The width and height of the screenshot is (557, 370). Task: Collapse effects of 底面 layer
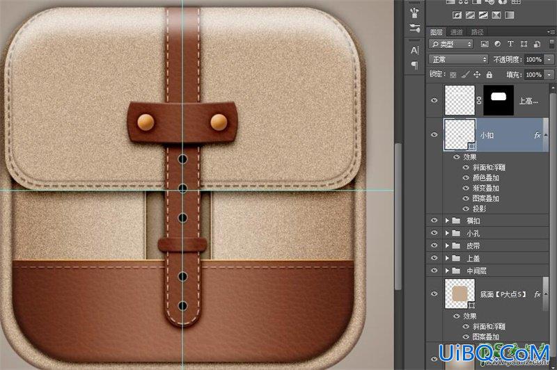tap(546, 294)
